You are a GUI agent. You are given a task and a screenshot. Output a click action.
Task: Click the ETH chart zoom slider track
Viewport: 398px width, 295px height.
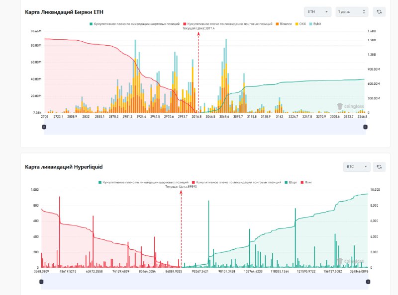(x=204, y=127)
